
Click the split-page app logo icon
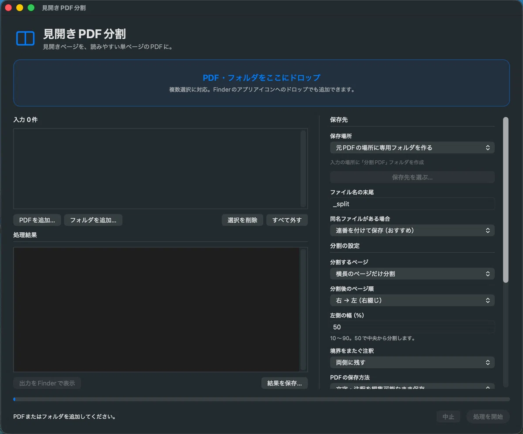pyautogui.click(x=25, y=38)
